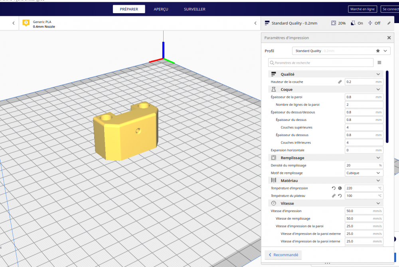Click the paroi externe speed value field
The width and height of the screenshot is (399, 267).
point(364,234)
